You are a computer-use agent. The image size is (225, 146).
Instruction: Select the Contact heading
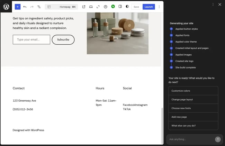click(19, 88)
